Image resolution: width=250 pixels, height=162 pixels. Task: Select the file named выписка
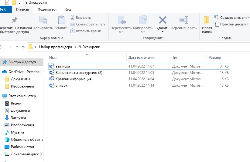click(x=63, y=66)
